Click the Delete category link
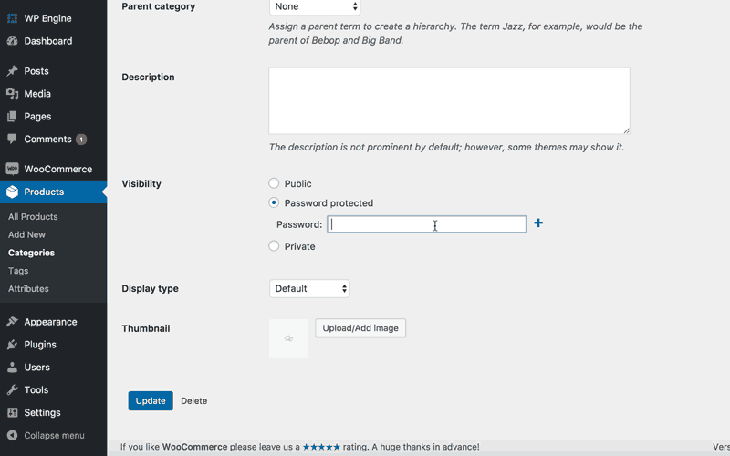Viewport: 730px width, 456px height. (x=193, y=400)
